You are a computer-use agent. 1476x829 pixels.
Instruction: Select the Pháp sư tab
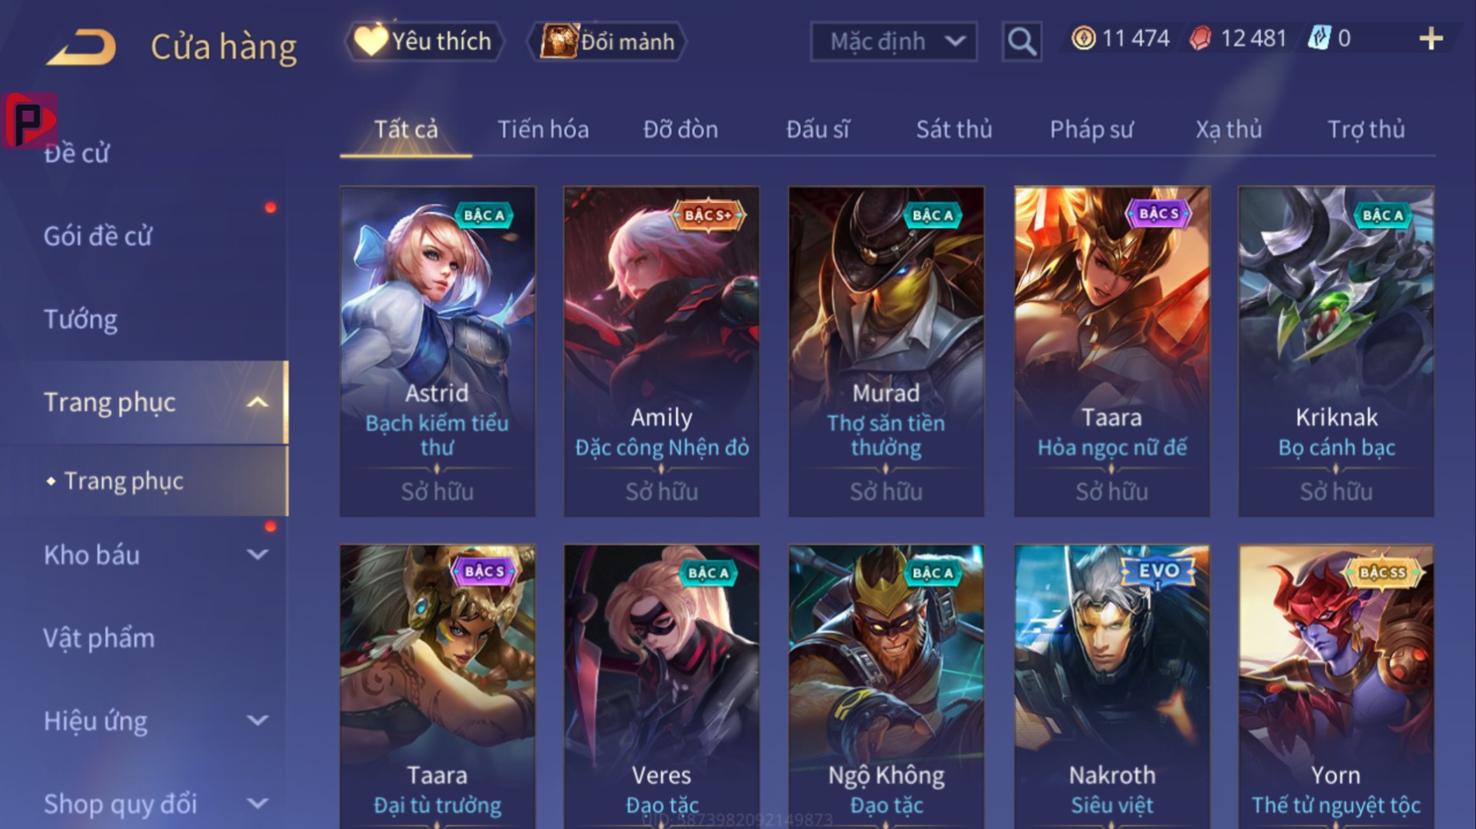coord(1091,129)
